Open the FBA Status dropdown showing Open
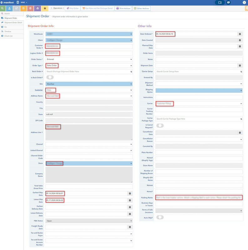This screenshot has height=250, width=248. [89, 221]
